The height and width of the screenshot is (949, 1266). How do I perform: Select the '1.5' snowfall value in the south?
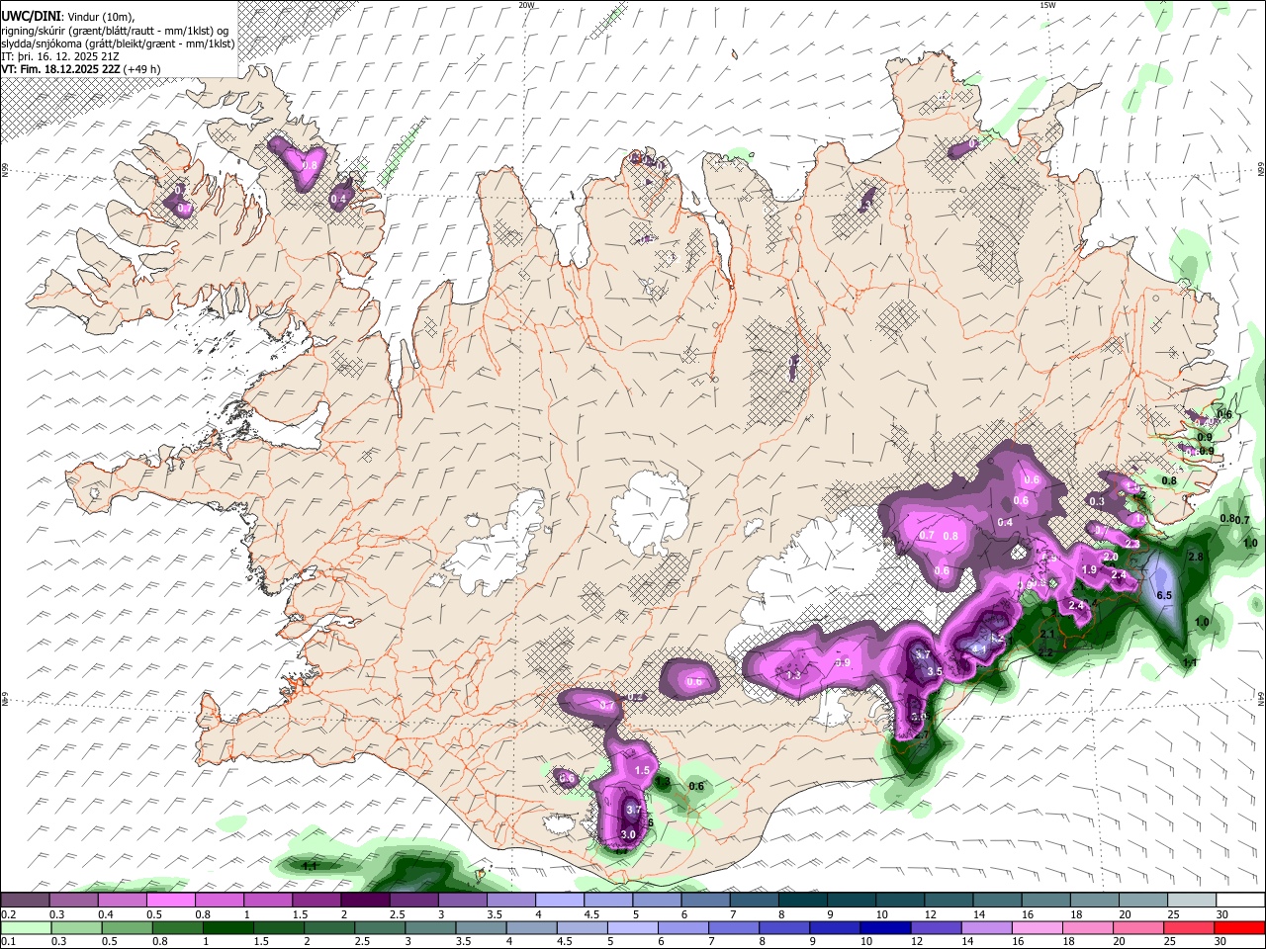click(642, 770)
